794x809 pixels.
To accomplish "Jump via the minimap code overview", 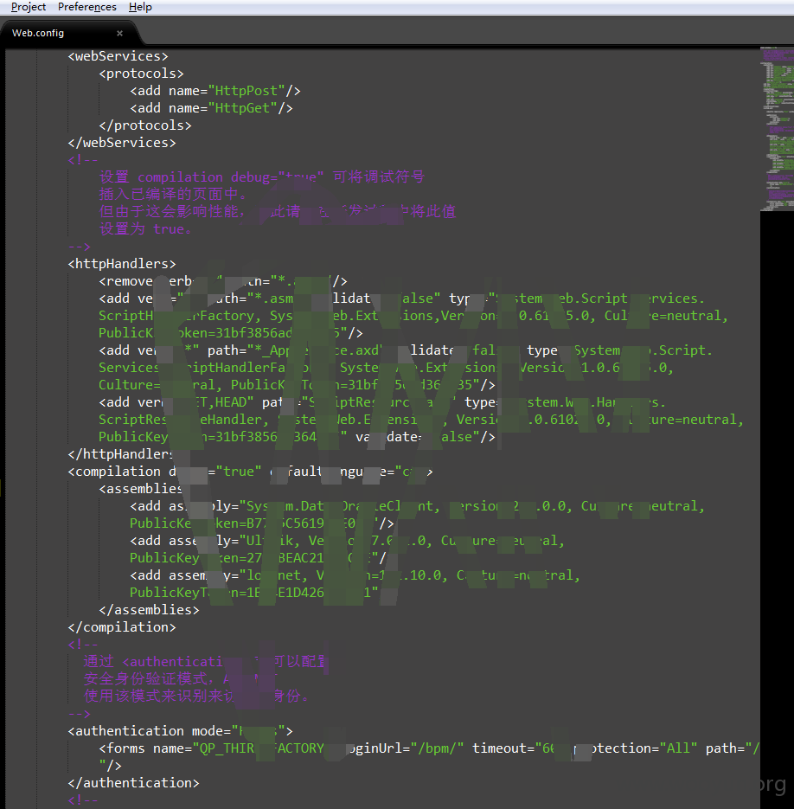I will 777,129.
